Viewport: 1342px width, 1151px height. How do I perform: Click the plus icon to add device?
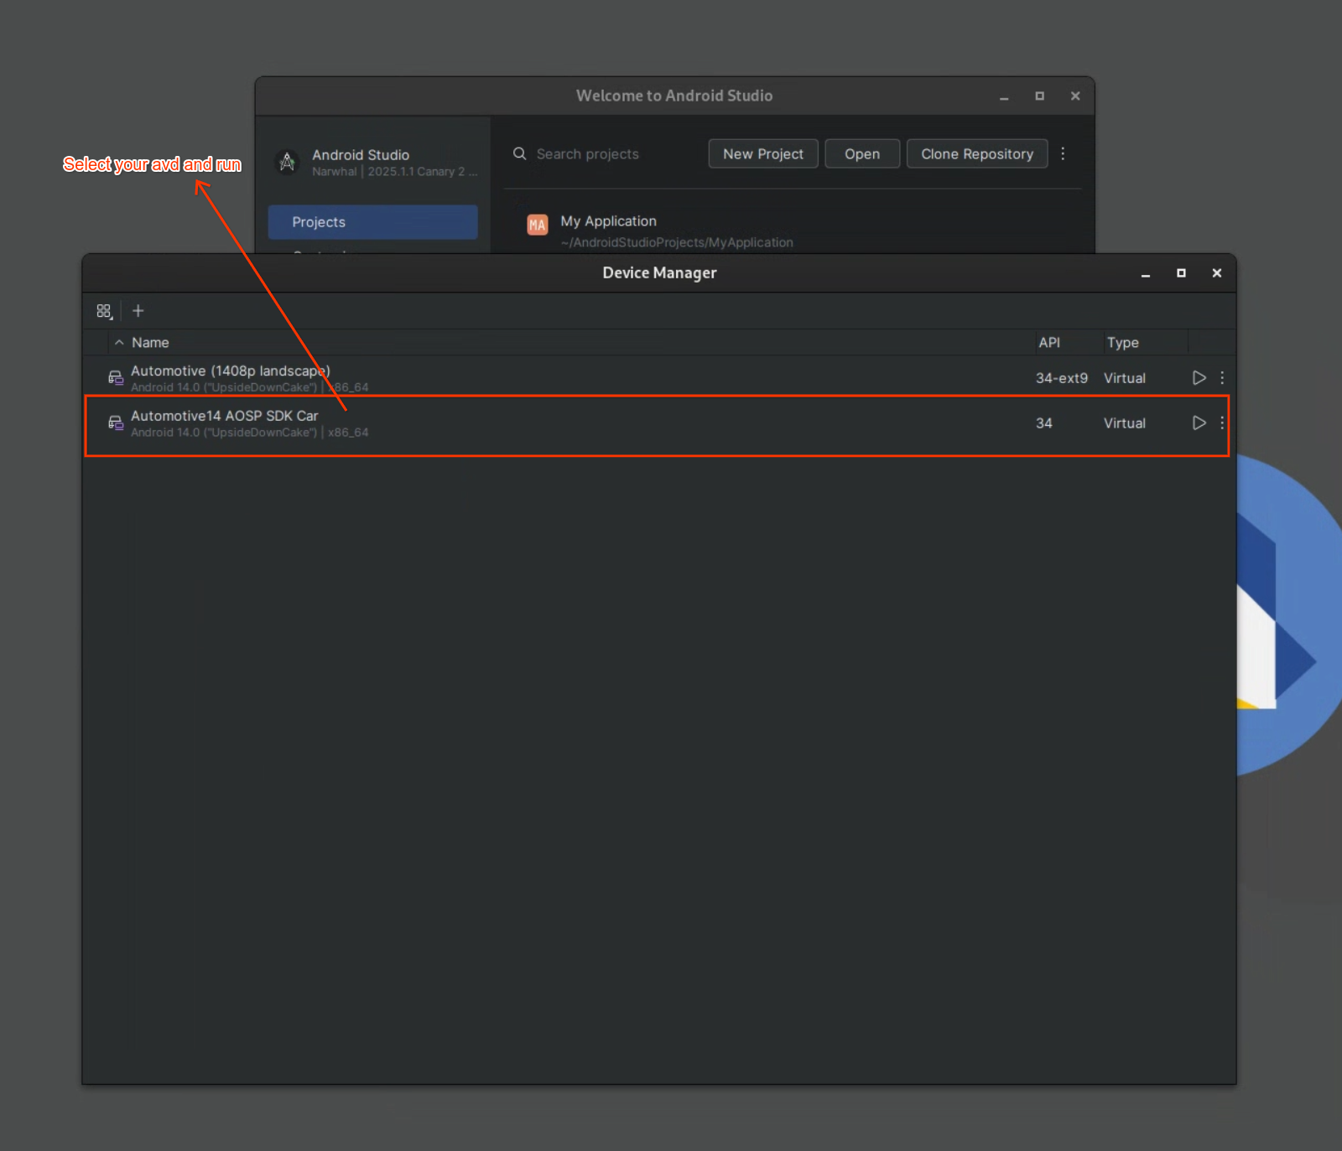click(138, 311)
